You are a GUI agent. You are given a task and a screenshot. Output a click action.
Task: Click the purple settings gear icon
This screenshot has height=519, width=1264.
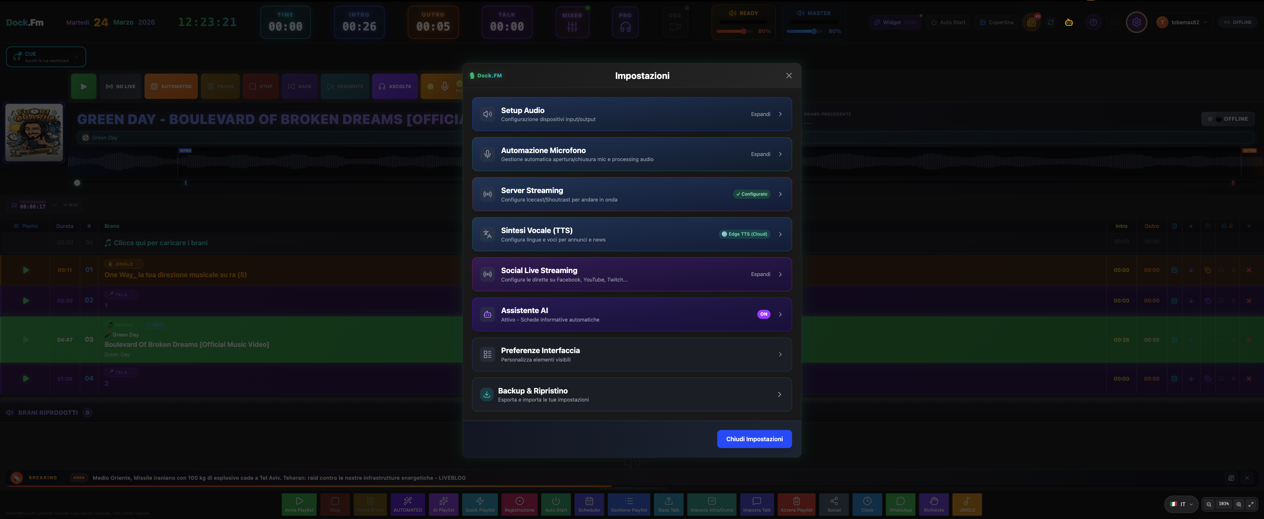click(1136, 22)
